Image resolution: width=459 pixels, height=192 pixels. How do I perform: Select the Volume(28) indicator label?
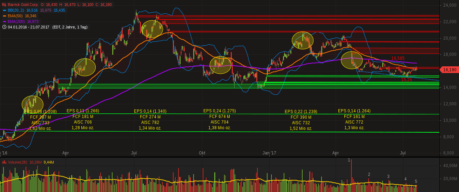[x=18, y=162]
